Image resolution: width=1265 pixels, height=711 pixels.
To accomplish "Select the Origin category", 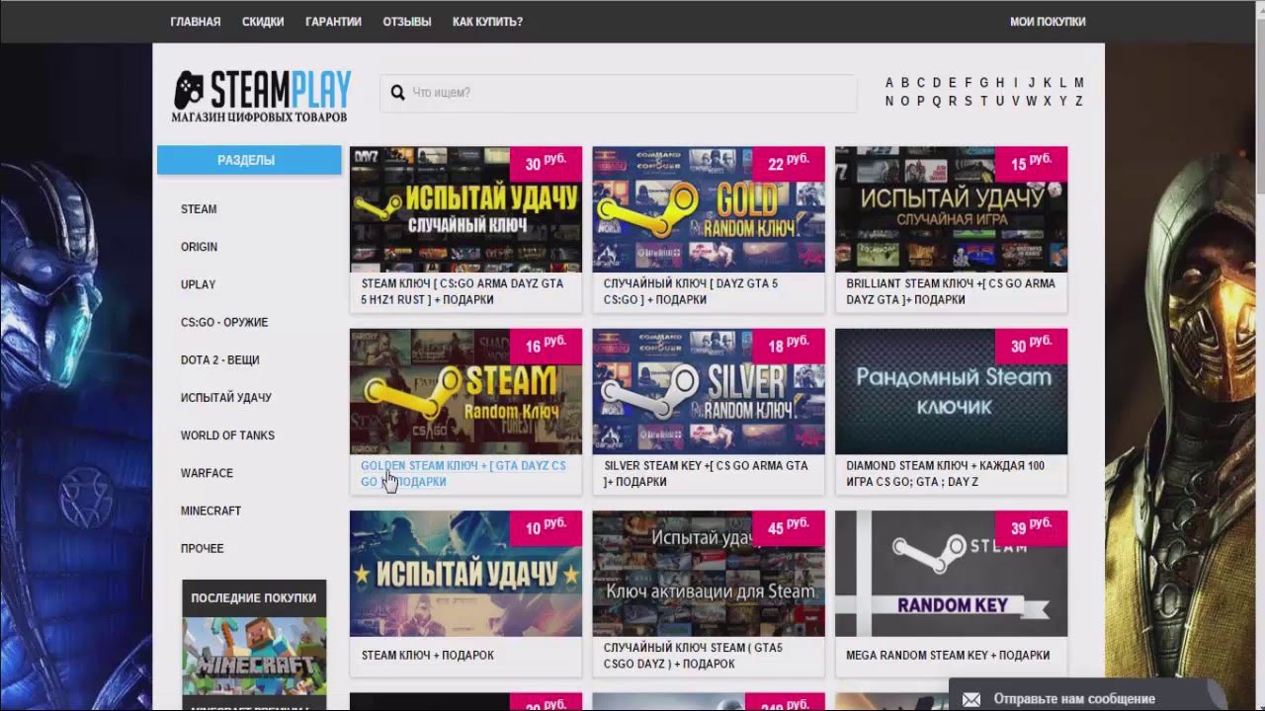I will click(199, 247).
